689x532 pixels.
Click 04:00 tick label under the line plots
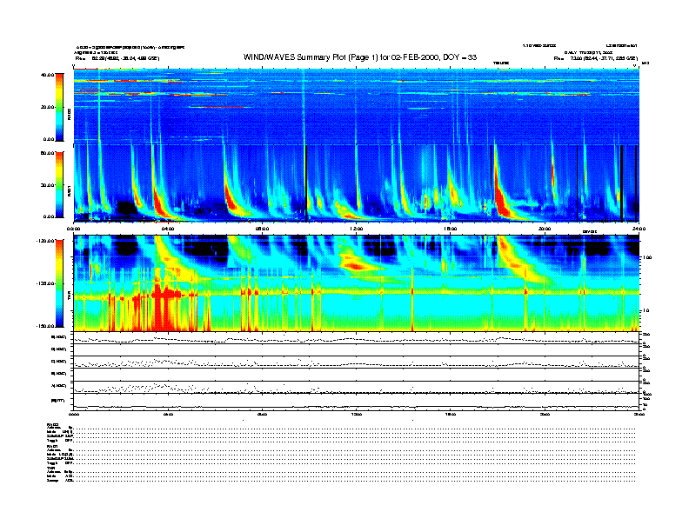(168, 414)
